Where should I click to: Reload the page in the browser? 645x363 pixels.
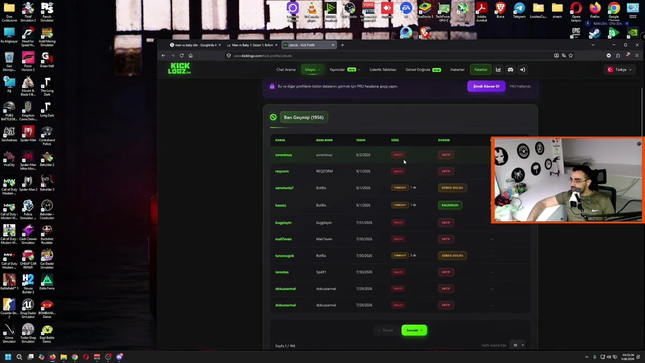pos(181,55)
